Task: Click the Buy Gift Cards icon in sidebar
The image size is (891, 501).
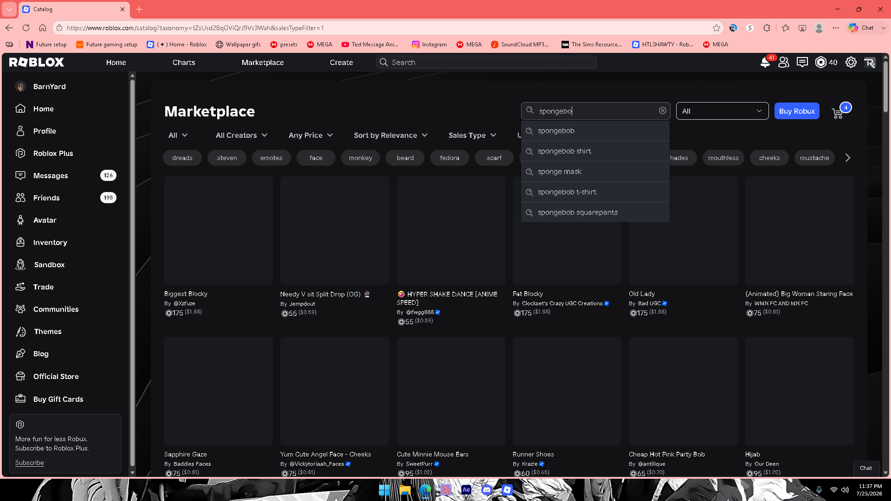Action: [20, 399]
